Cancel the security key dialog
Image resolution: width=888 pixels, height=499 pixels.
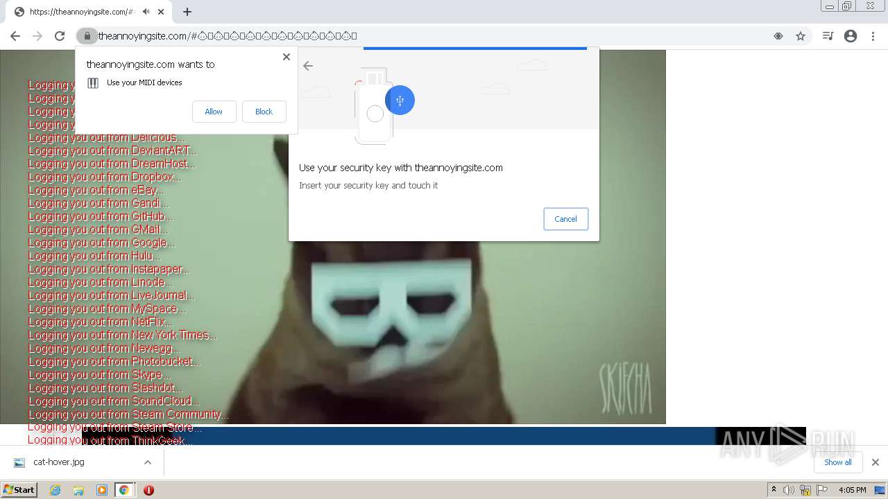565,219
